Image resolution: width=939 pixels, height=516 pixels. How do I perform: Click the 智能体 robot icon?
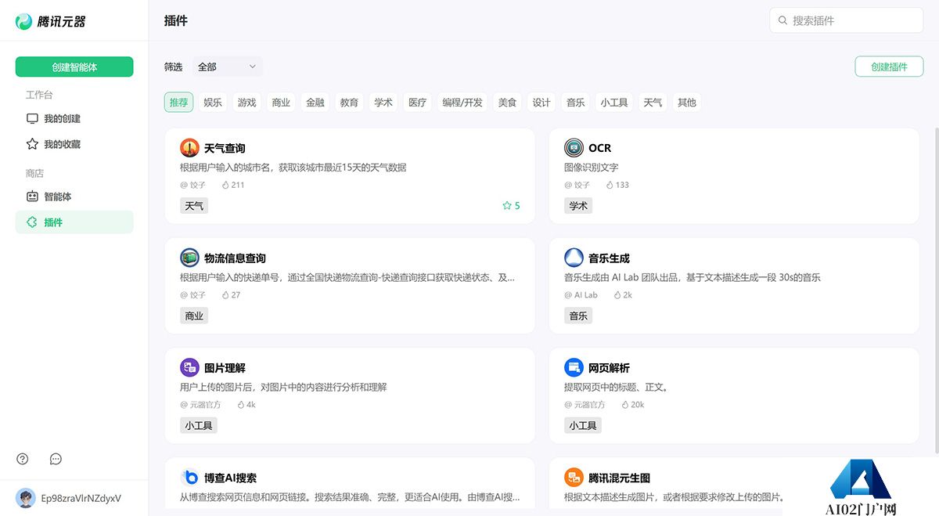point(32,197)
